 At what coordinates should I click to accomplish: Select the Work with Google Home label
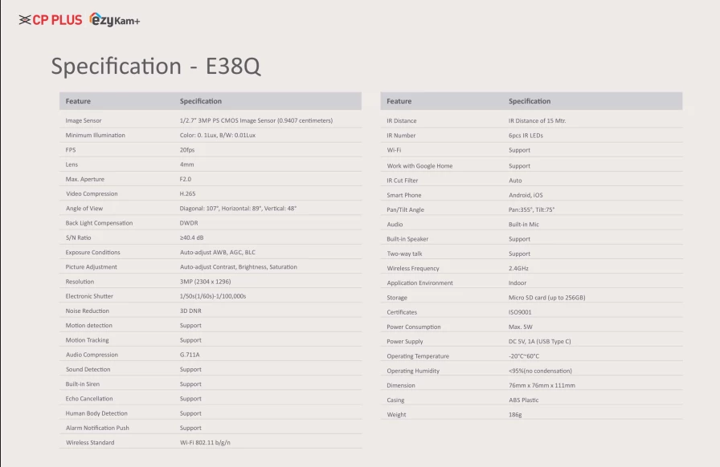pos(419,166)
